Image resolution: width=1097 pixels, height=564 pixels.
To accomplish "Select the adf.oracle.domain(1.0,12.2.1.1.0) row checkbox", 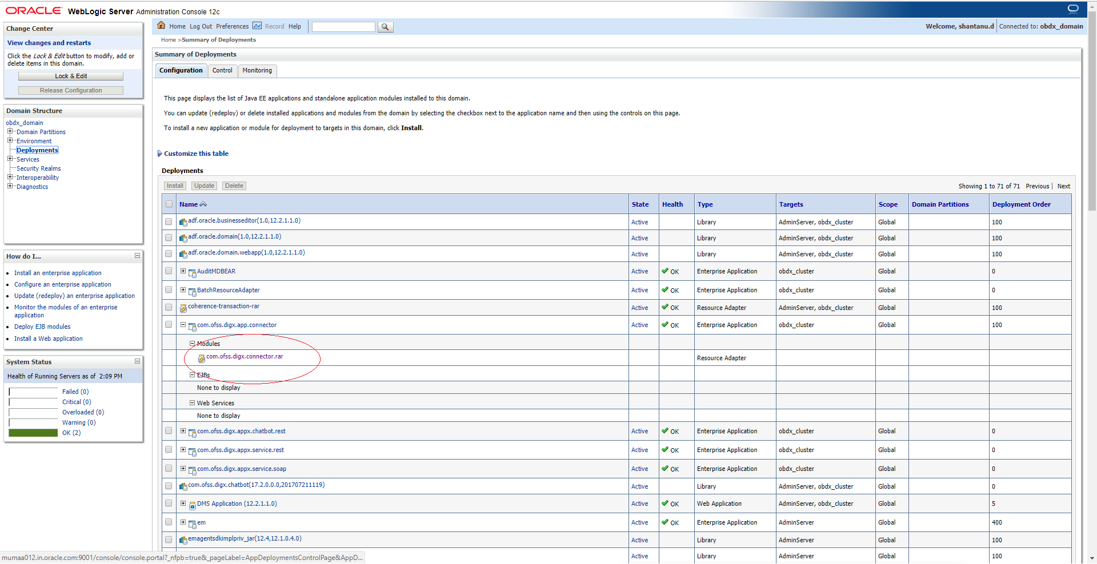I will pyautogui.click(x=169, y=237).
